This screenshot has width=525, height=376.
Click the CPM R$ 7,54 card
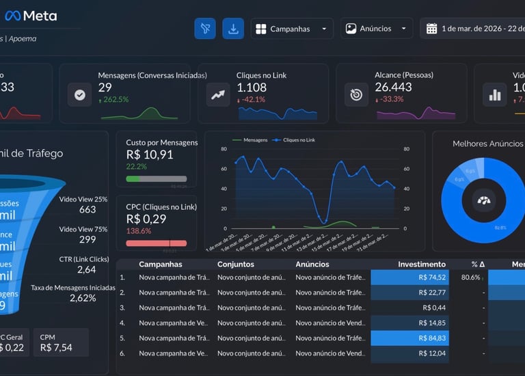tap(61, 343)
